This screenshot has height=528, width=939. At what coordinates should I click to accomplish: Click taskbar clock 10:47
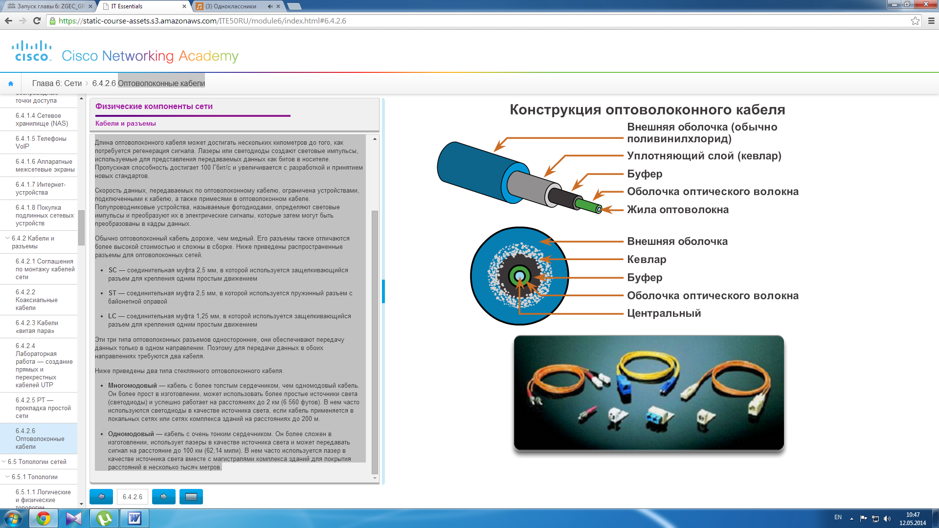[913, 515]
